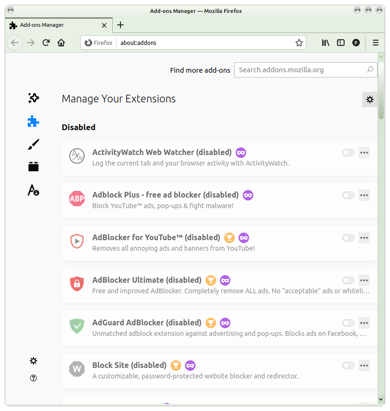390x411 pixels.
Task: Click the "Disabled" section heading
Action: coord(78,127)
